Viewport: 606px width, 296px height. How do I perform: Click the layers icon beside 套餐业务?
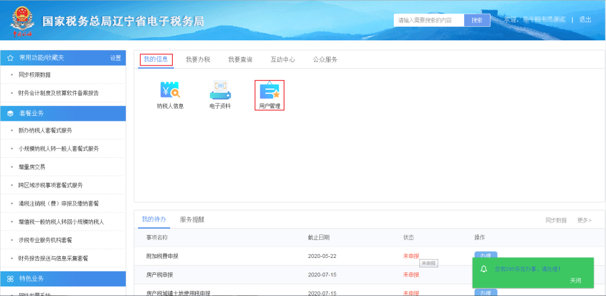coord(11,114)
